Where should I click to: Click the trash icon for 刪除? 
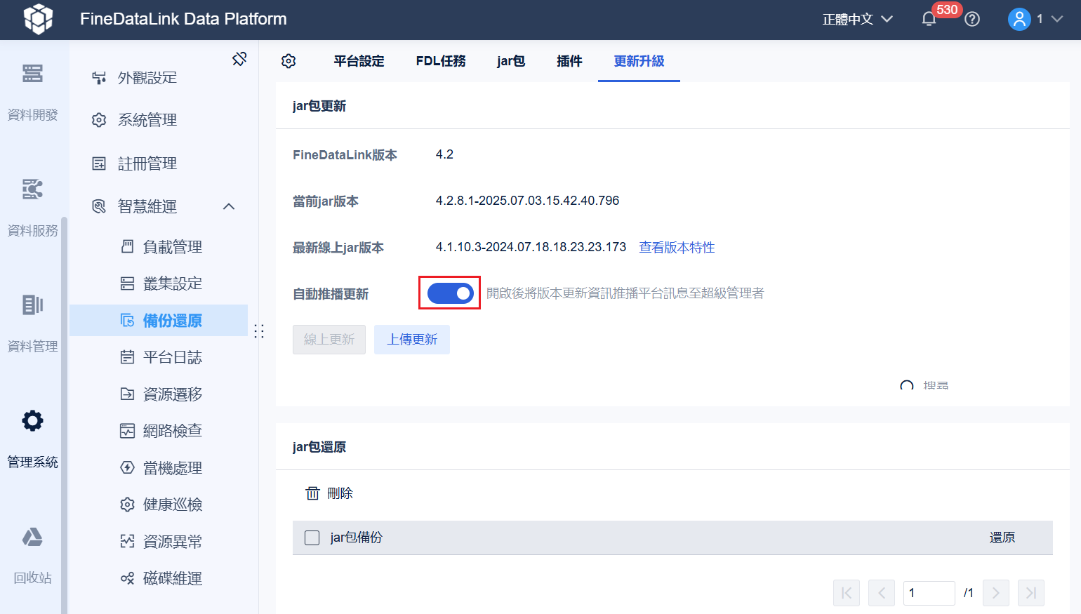pos(312,493)
